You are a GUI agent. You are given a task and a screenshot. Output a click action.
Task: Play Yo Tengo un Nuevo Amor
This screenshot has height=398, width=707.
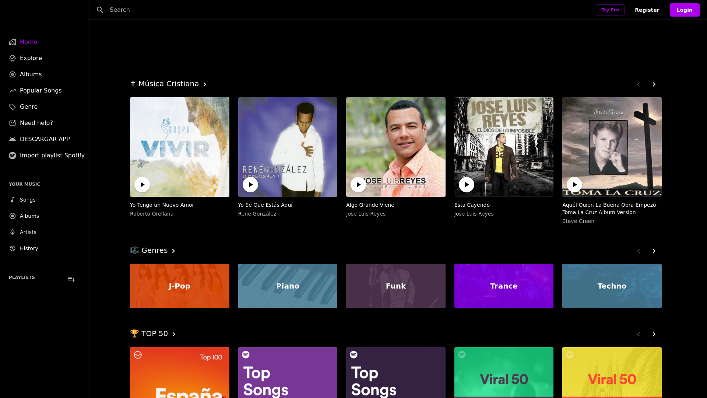(x=142, y=185)
